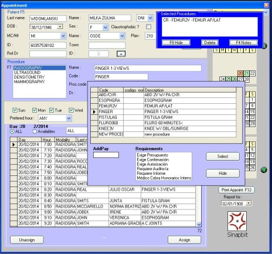Select the Availables radio button

35,131
